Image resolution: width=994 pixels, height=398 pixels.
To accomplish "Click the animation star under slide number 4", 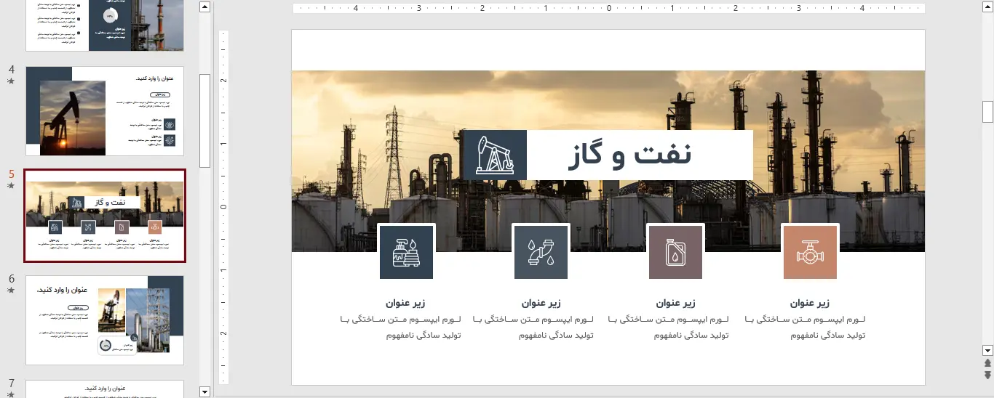I will coord(11,81).
